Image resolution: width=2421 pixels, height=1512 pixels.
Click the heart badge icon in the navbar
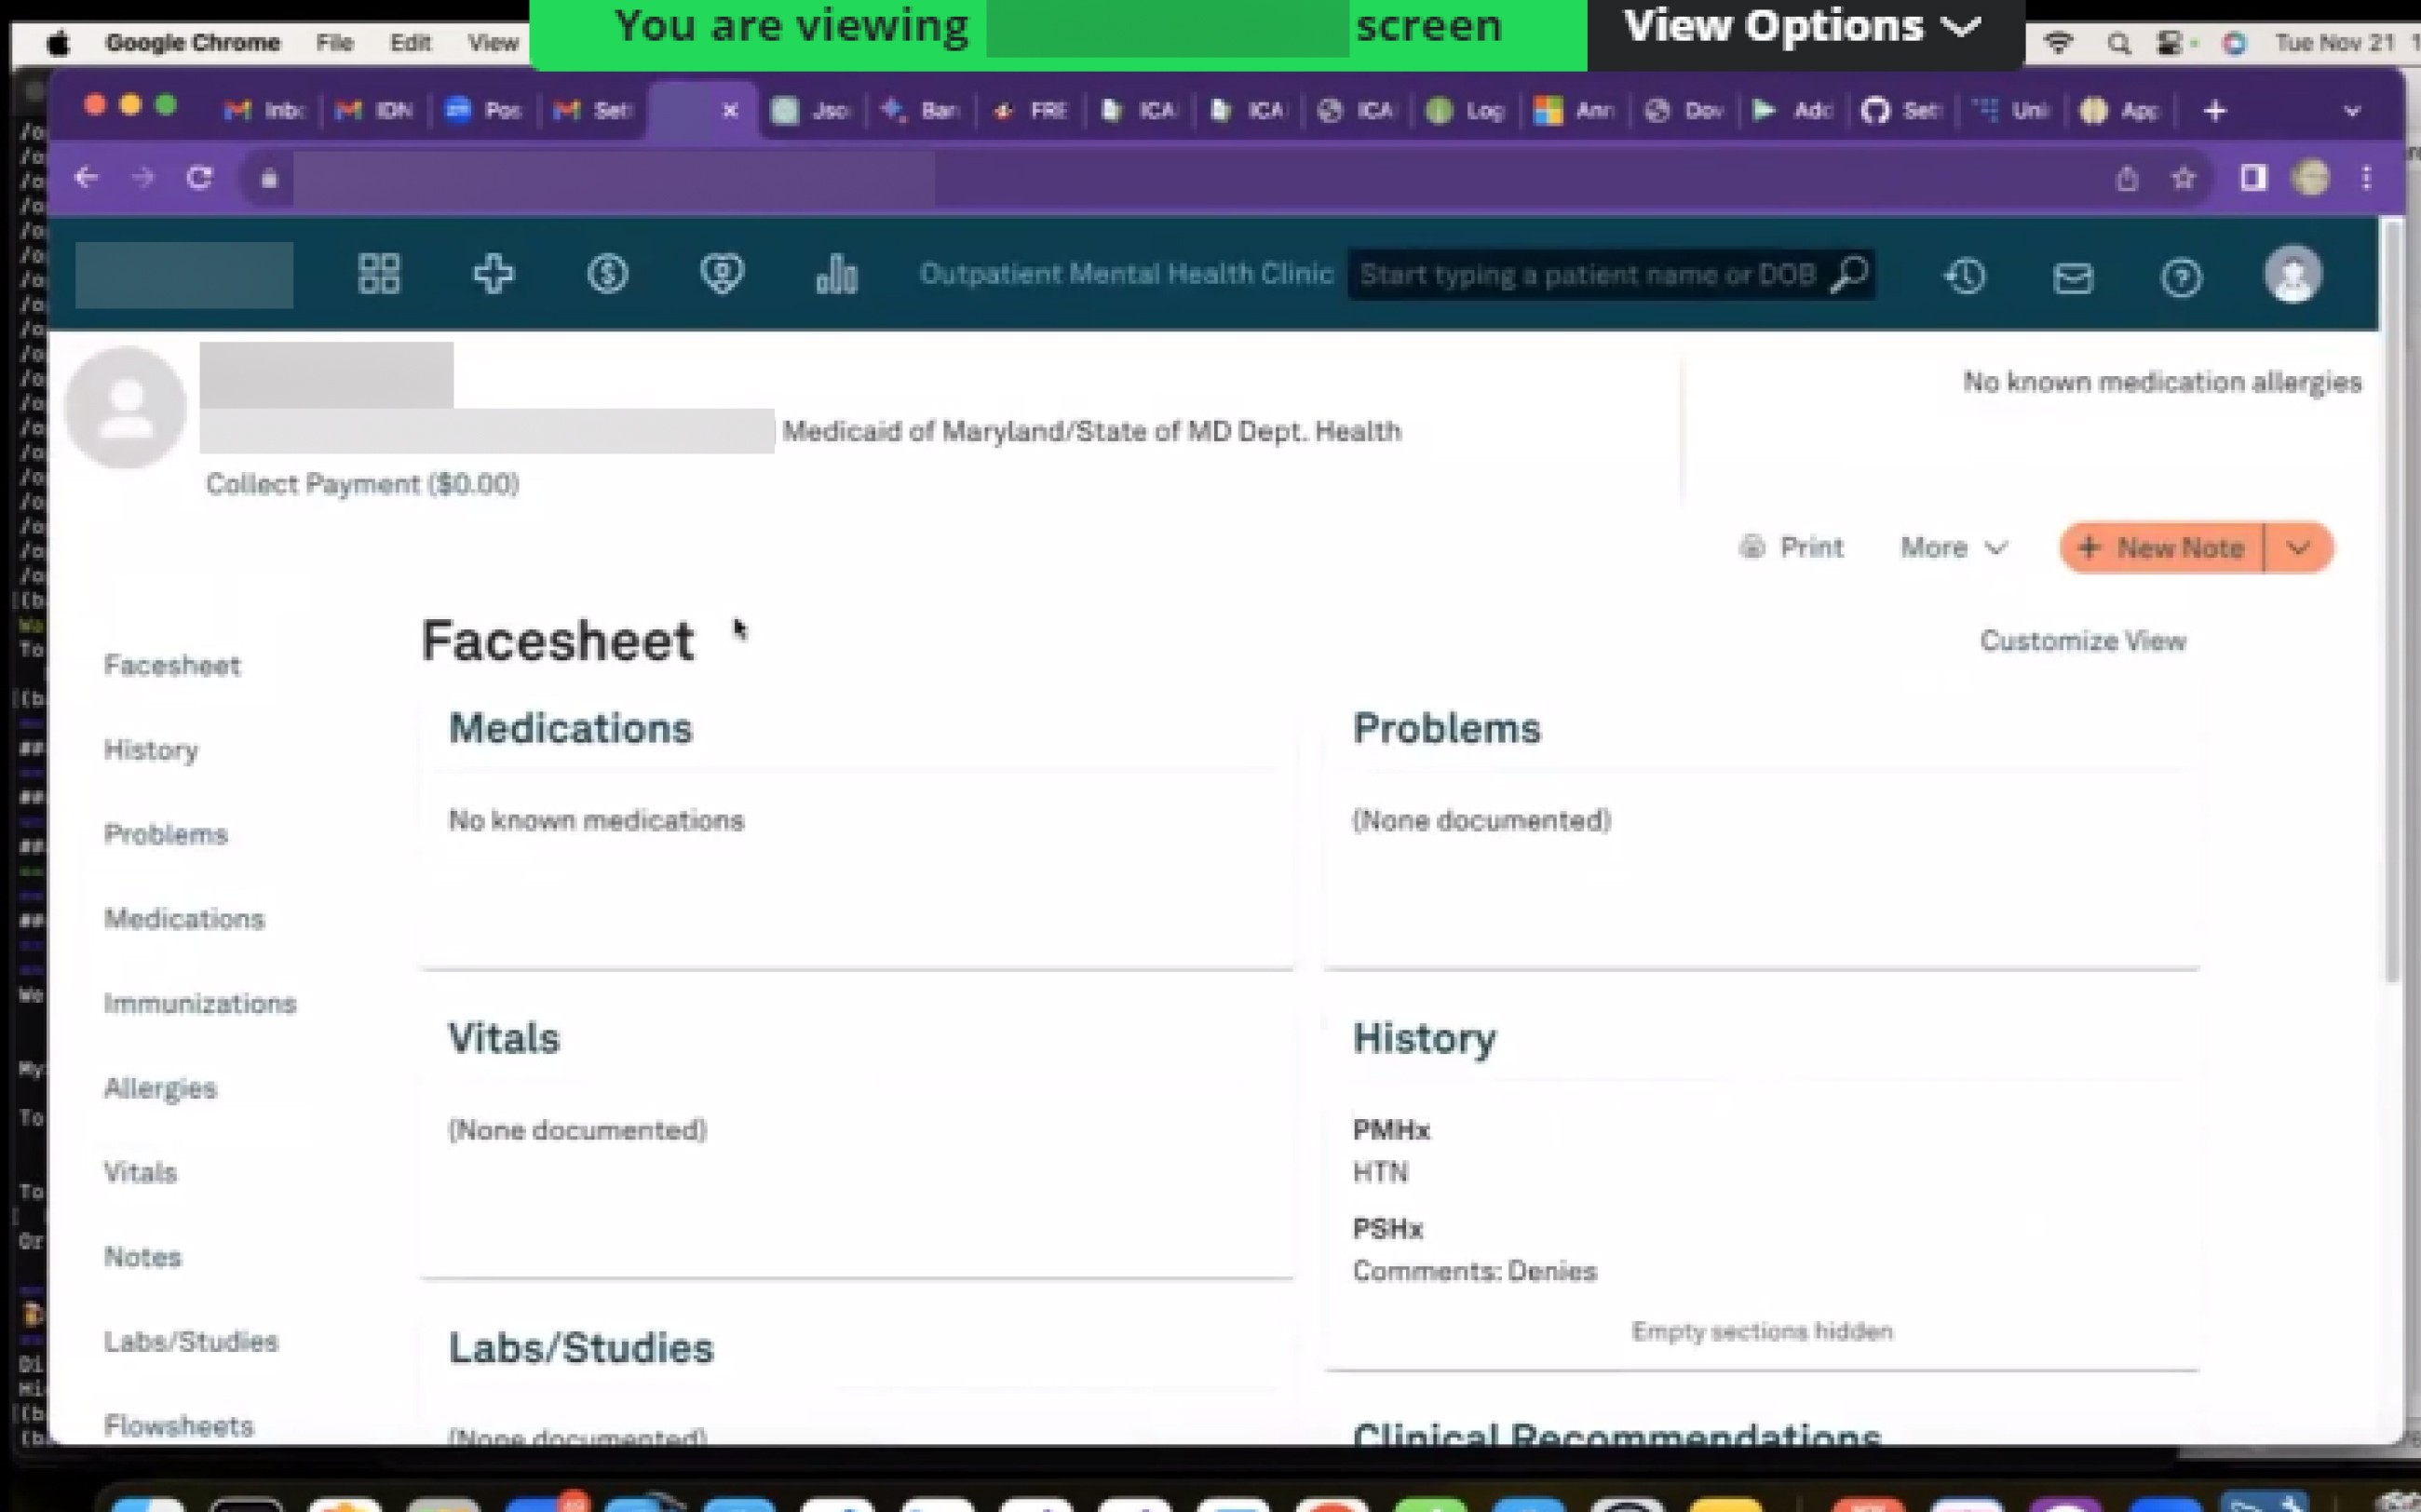pyautogui.click(x=721, y=274)
